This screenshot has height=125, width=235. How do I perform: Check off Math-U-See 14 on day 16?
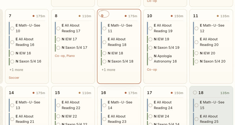coord(104,105)
